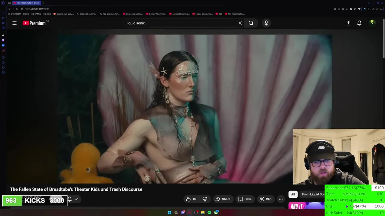Screen dimensions: 385x216
Task: Open File Explorer from the taskbar
Action: point(202,212)
